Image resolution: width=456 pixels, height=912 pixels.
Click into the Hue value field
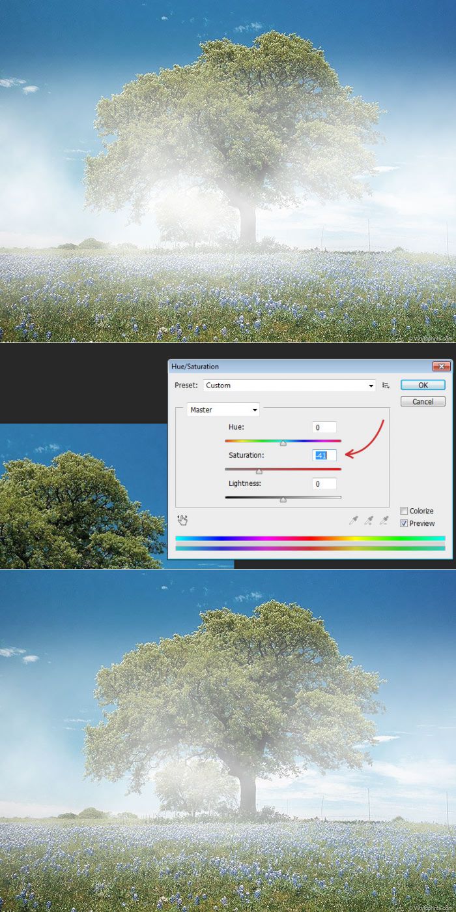click(324, 427)
